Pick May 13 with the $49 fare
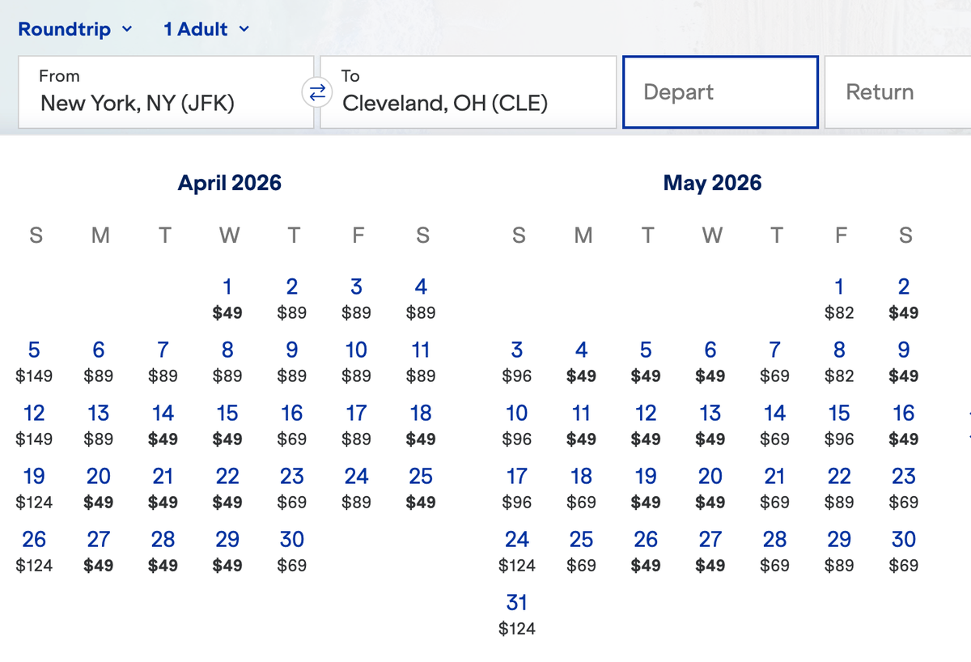971x662 pixels. tap(710, 424)
